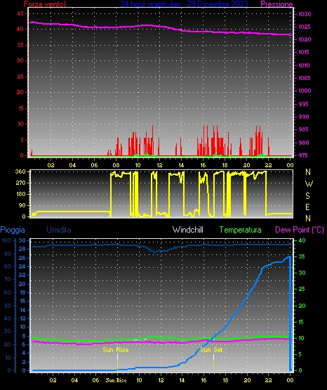Viewport: 327px width, 390px height.
Task: Click the S compass direction letter
Action: click(307, 196)
